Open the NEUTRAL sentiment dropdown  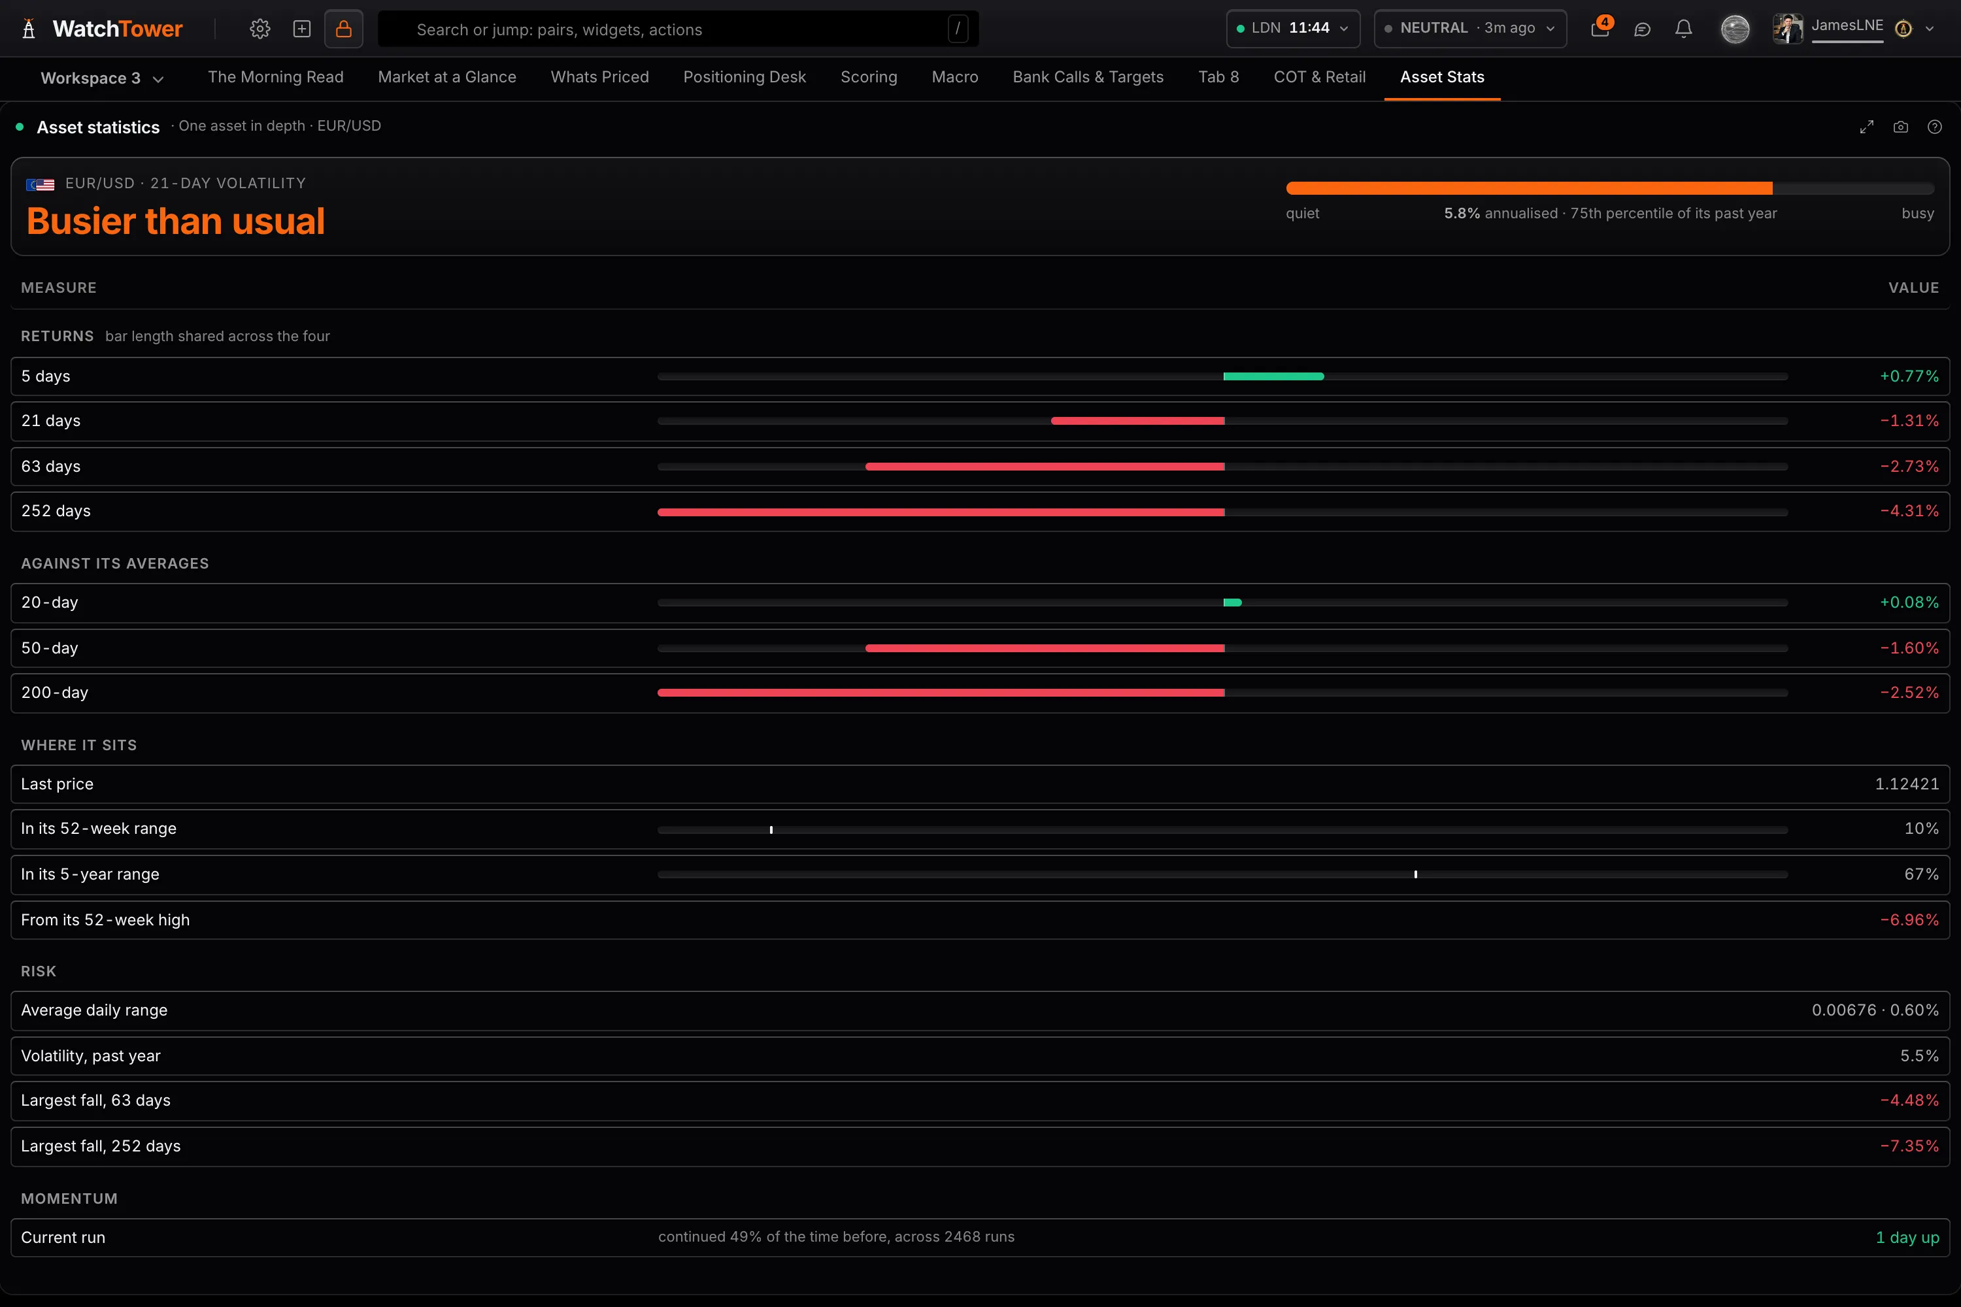(1471, 28)
